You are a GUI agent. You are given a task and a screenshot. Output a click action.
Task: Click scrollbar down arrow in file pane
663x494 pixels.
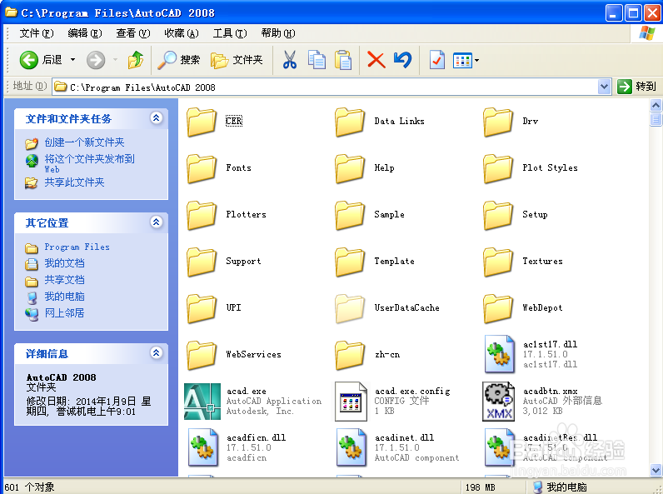click(656, 470)
